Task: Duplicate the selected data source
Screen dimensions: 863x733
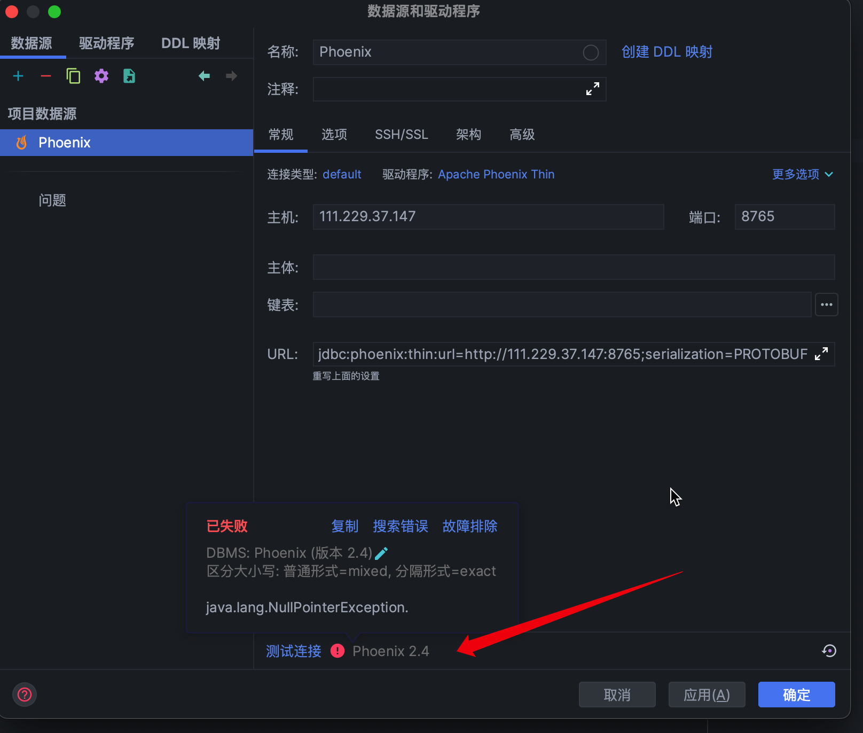Action: 73,76
